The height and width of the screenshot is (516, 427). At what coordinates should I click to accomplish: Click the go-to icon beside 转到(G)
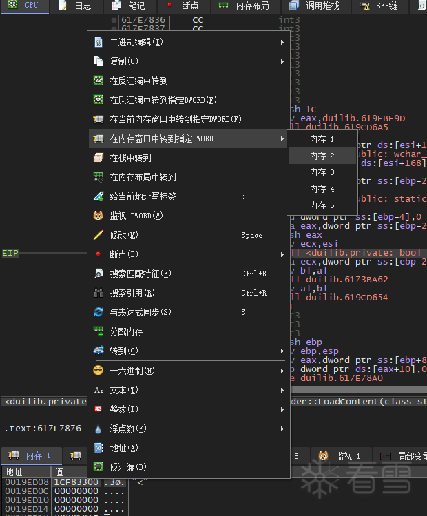[x=98, y=351]
